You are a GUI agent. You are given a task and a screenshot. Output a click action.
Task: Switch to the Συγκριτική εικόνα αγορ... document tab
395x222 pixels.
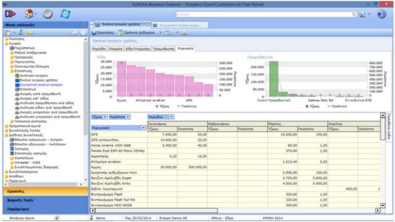point(180,25)
